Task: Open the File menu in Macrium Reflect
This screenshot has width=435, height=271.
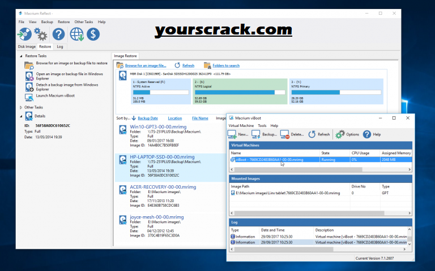Action: [22, 22]
